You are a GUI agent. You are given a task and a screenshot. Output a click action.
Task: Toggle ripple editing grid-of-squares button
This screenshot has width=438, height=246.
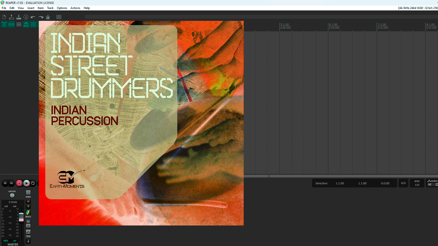[x=19, y=24]
